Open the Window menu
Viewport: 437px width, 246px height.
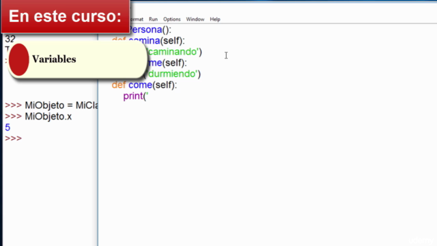(195, 19)
